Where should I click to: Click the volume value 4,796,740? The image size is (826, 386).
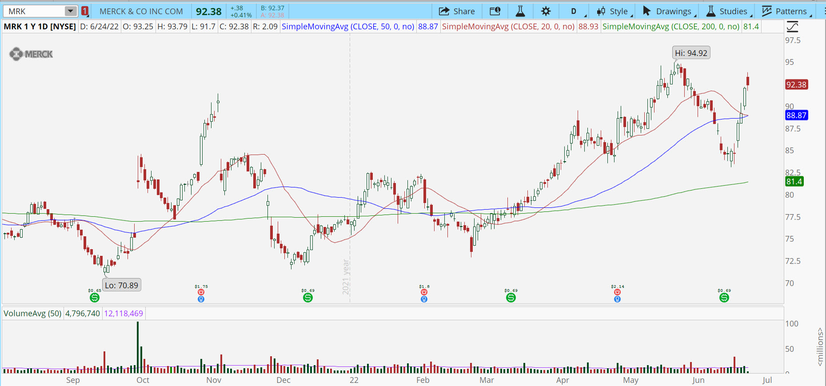83,314
